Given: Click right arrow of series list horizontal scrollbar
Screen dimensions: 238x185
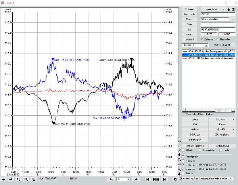Looking at the screenshot, I should click(233, 110).
